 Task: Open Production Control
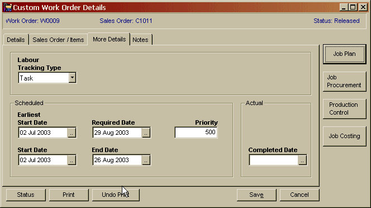(345, 108)
